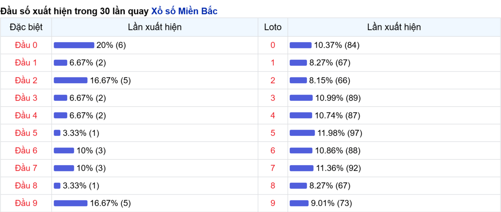This screenshot has height=212, width=501.
Task: Click the 3.33% (1) value for Đầu 8
Action: point(81,186)
